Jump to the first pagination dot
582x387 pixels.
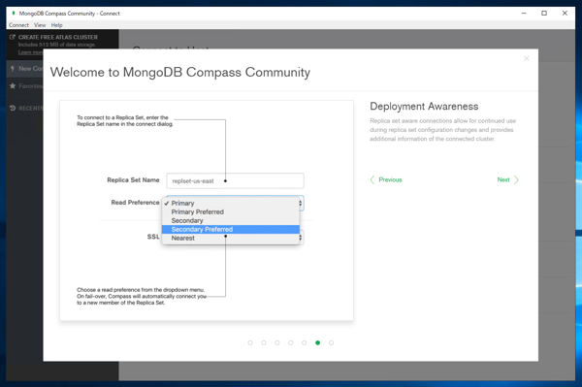(250, 342)
